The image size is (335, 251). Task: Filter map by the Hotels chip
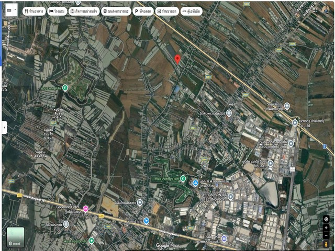(x=57, y=10)
